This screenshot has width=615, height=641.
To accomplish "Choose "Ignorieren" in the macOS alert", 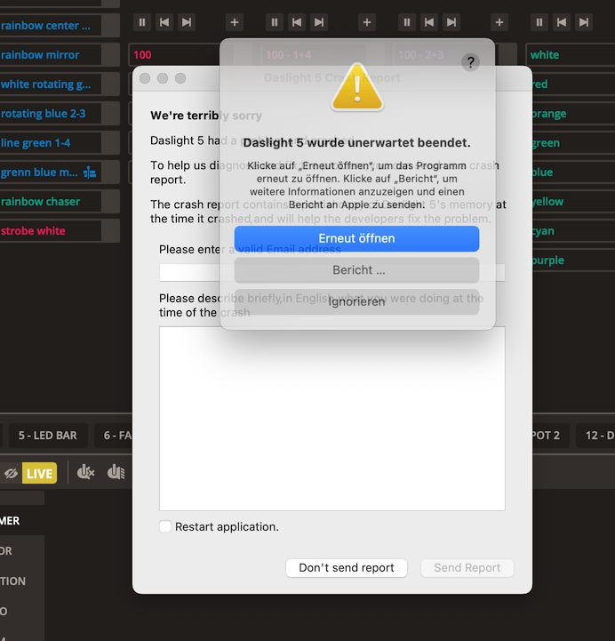I will 356,301.
